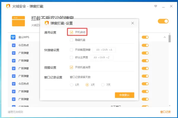
Task: Click the 清理无效规则 link
Action: [x=15, y=112]
